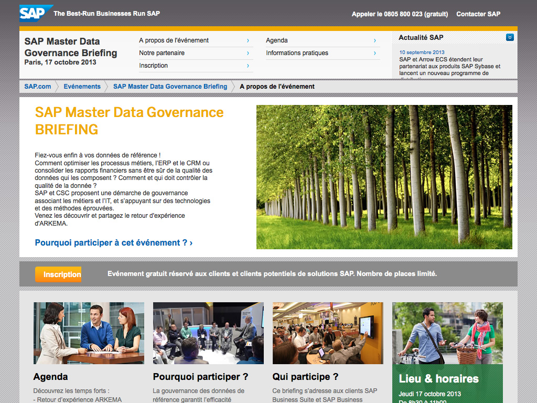Click the 'Lieu & horaires' green heading
Image resolution: width=537 pixels, height=403 pixels.
(x=439, y=379)
